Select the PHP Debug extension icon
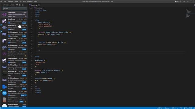Screen dimensions: 195x109 (4, 28)
